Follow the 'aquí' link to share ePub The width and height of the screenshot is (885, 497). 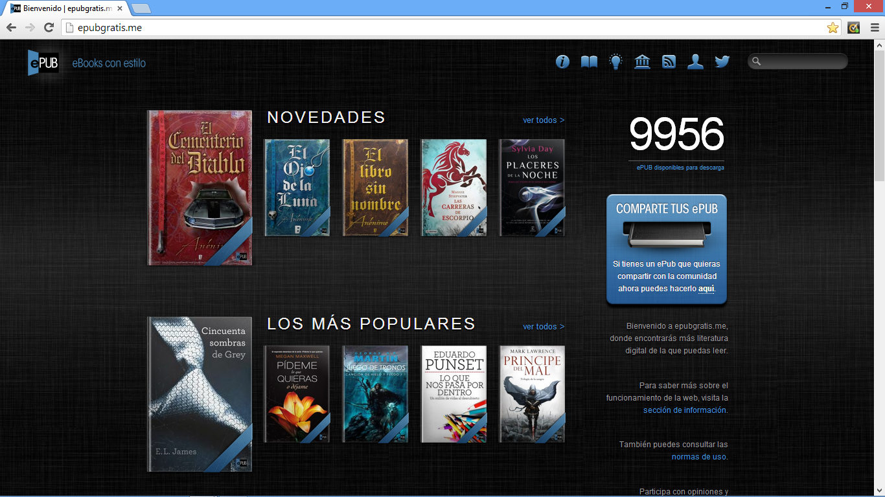(706, 289)
